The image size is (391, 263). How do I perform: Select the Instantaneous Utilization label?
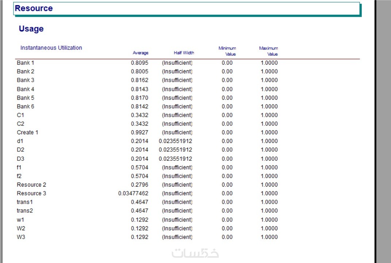[x=51, y=48]
